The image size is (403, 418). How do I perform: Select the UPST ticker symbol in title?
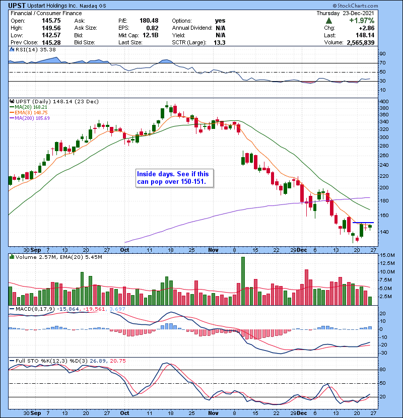pyautogui.click(x=17, y=6)
